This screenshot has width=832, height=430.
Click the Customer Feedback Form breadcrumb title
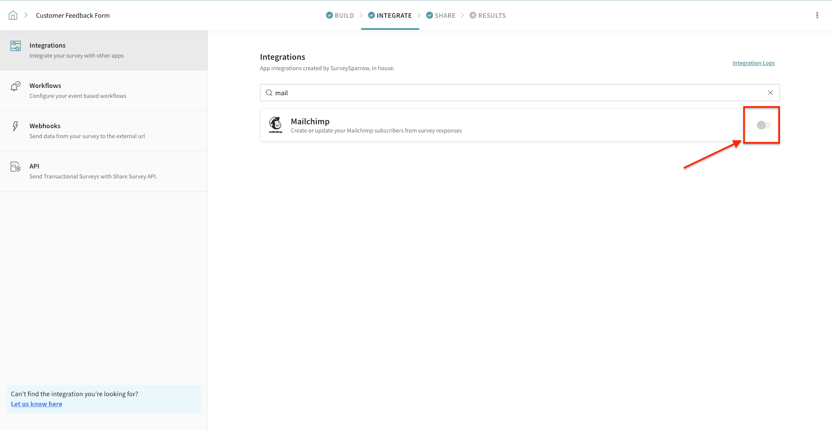pyautogui.click(x=73, y=16)
